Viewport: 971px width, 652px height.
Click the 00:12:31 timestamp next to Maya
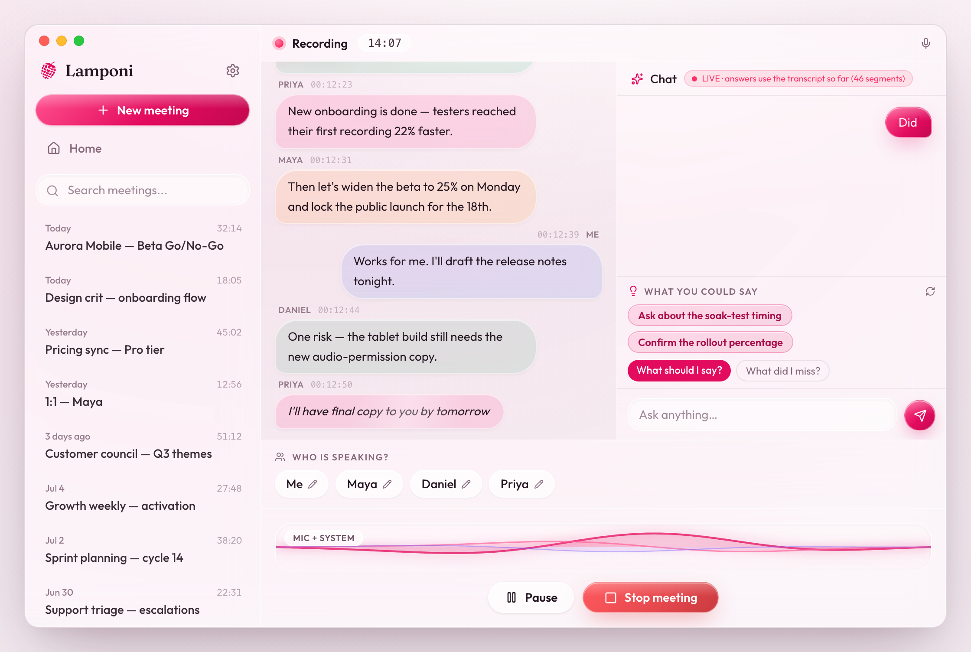331,160
